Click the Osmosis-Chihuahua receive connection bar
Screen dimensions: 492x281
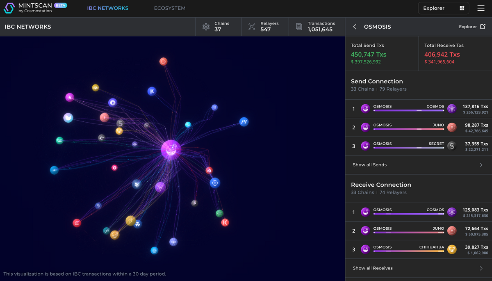[408, 251]
